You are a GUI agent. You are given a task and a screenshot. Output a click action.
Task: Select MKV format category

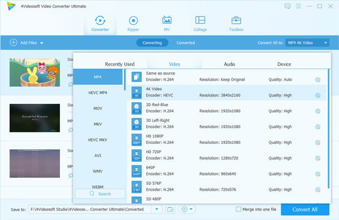tap(98, 124)
